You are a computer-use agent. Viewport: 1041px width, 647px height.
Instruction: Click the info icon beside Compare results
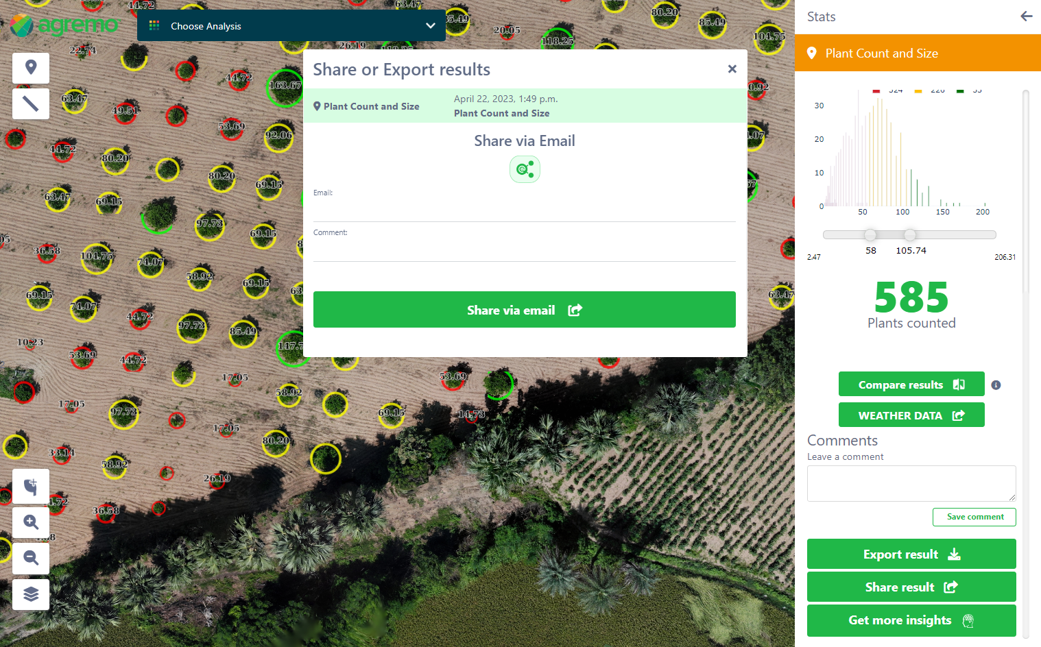tap(996, 385)
